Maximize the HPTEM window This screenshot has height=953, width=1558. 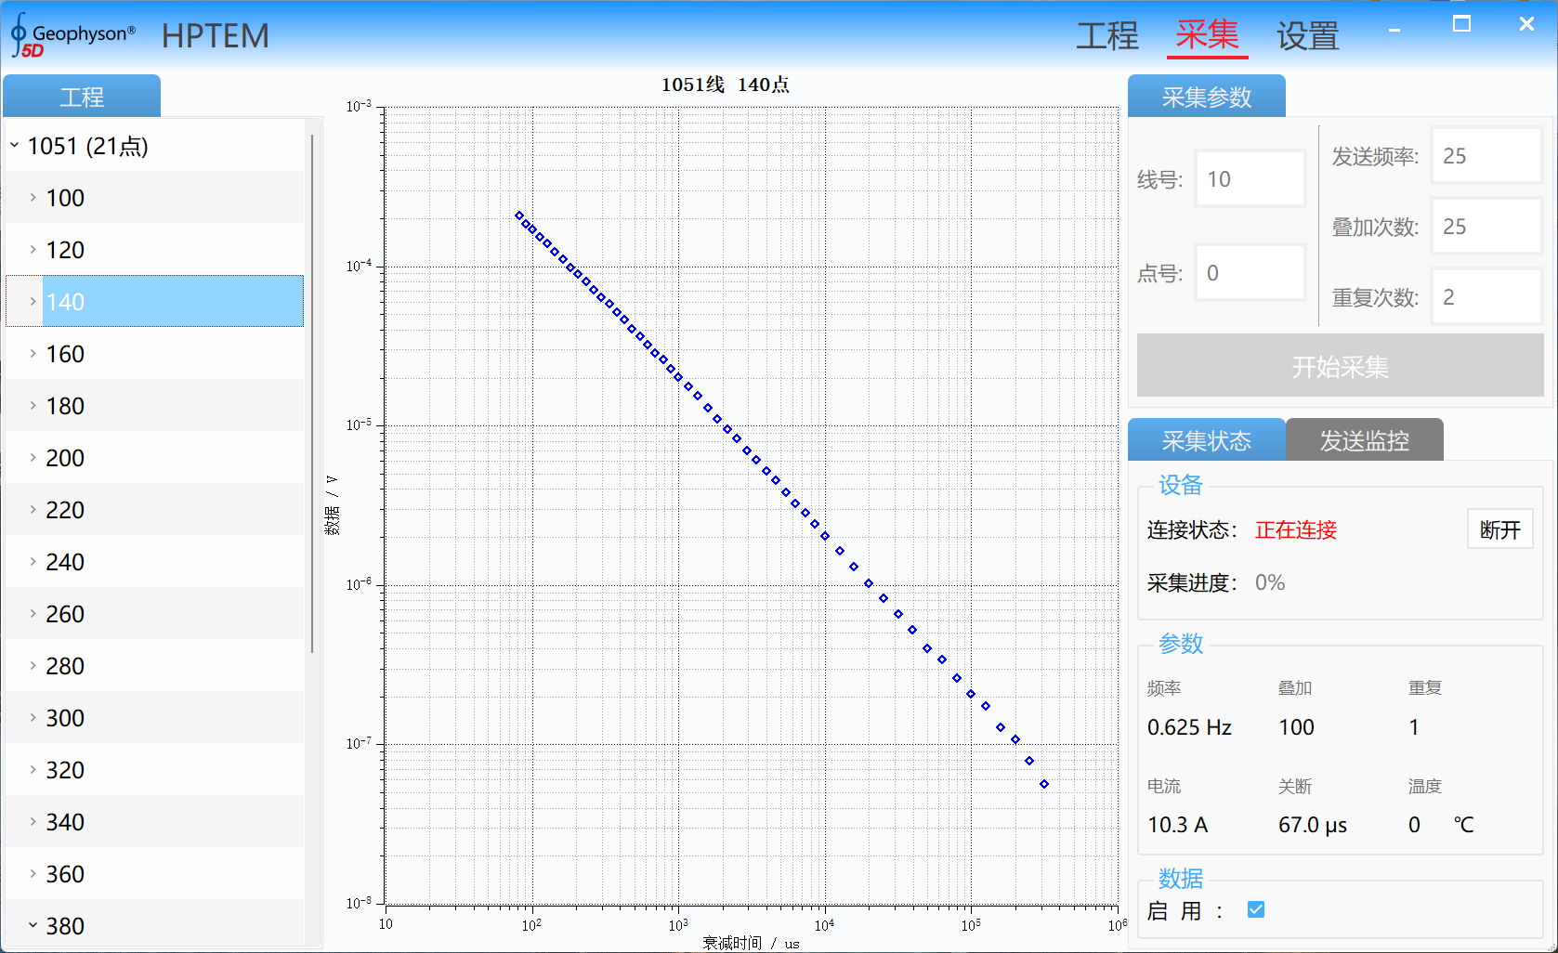[x=1461, y=24]
